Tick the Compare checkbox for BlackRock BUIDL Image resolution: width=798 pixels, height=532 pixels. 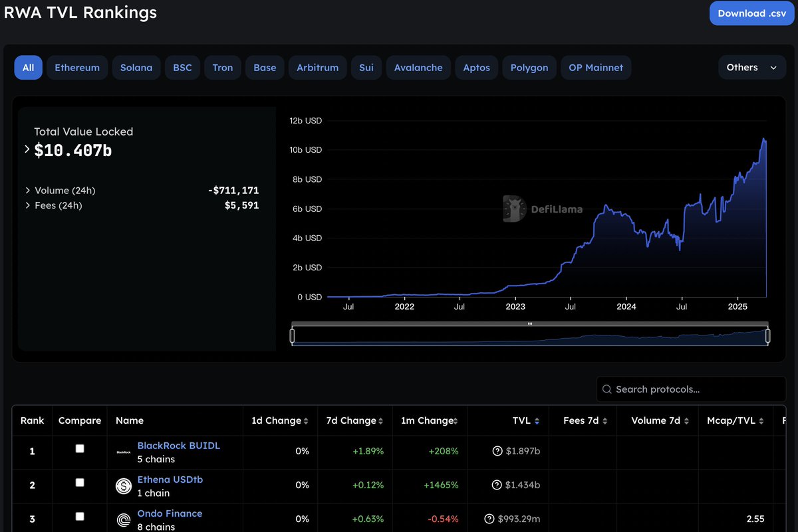point(80,449)
